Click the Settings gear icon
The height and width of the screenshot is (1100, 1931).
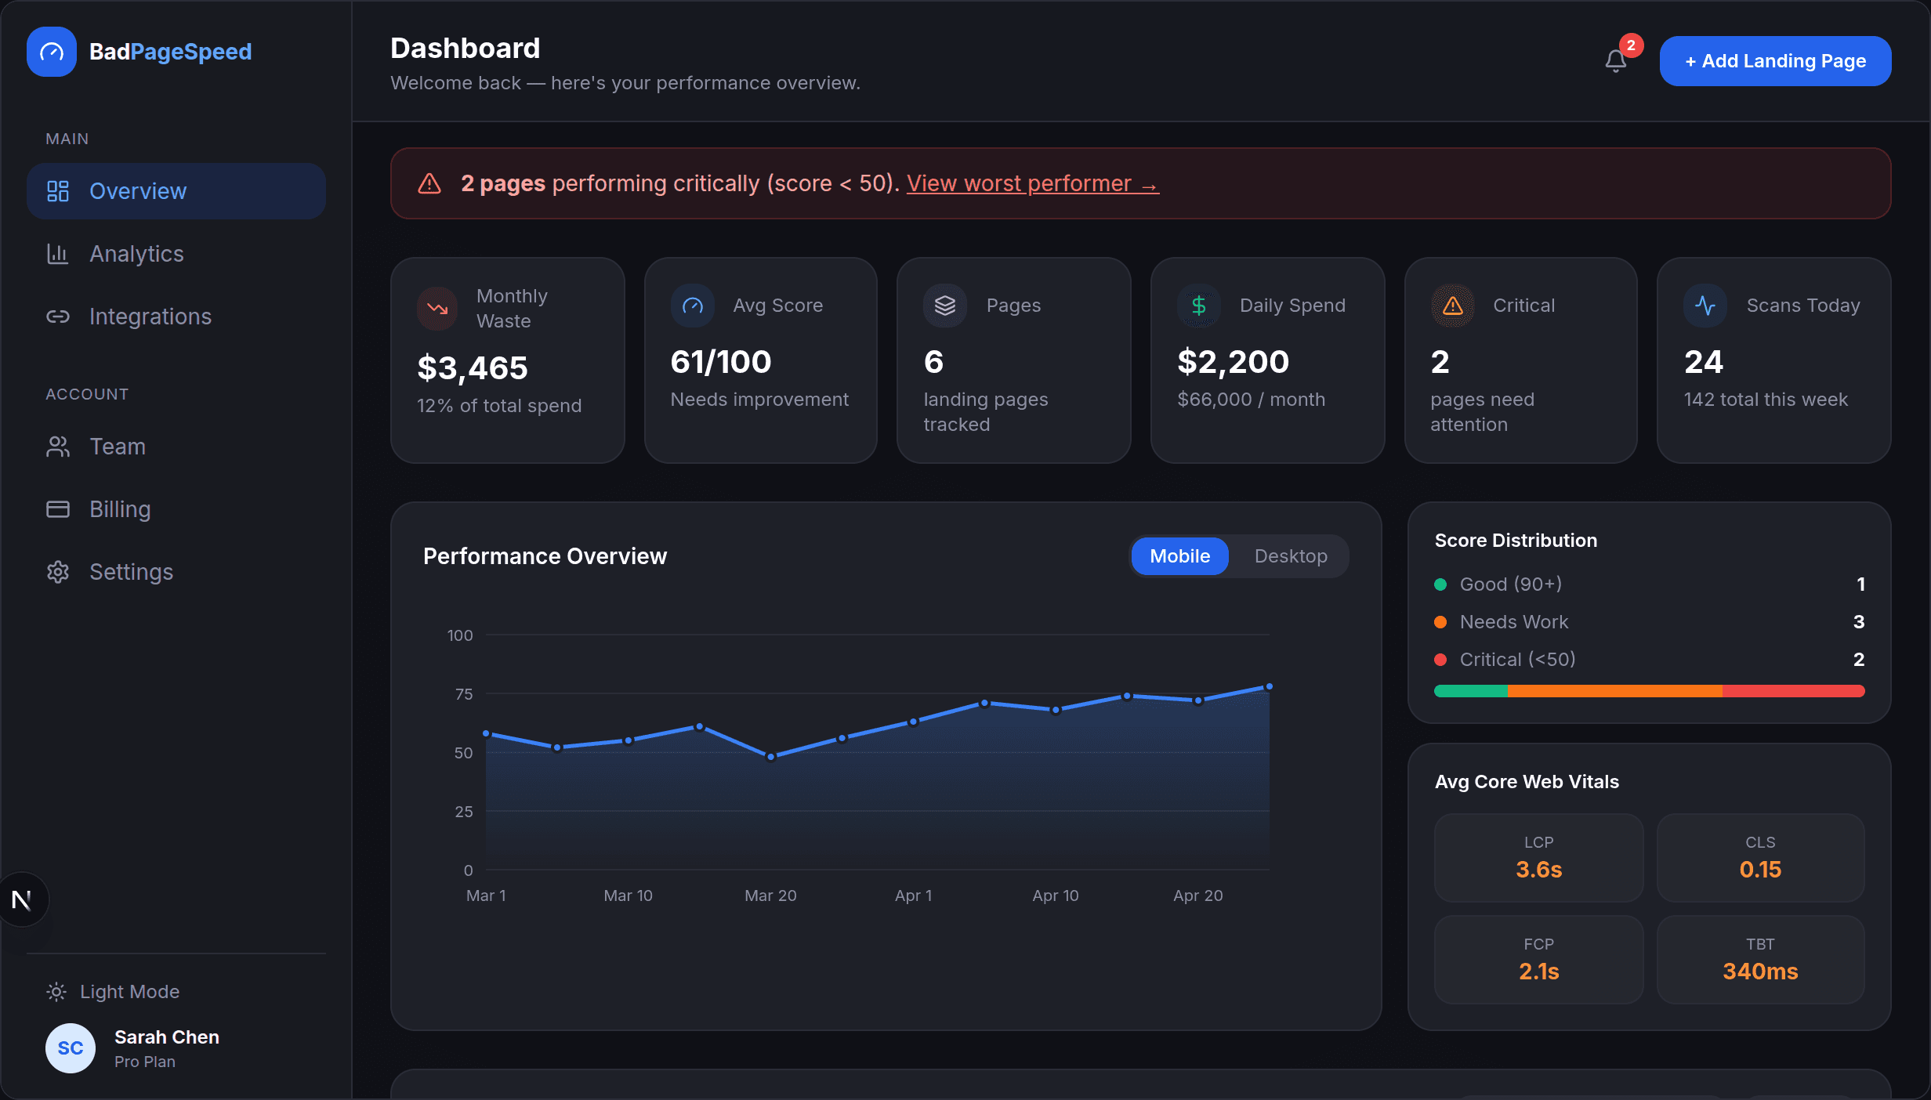click(x=58, y=572)
